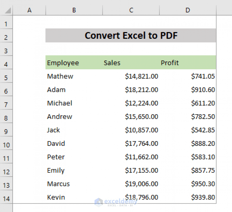Select column D header
The width and height of the screenshot is (232, 212).
[x=188, y=10]
